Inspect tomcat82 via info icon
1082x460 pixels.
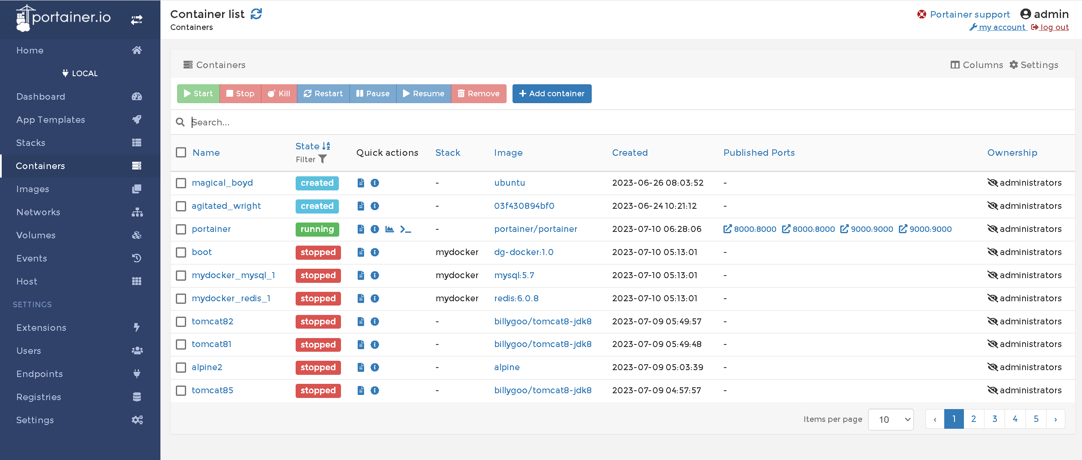(375, 321)
